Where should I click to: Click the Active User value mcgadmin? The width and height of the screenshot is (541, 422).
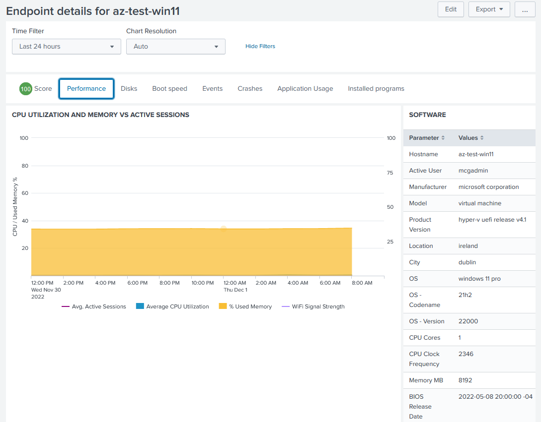pyautogui.click(x=473, y=171)
